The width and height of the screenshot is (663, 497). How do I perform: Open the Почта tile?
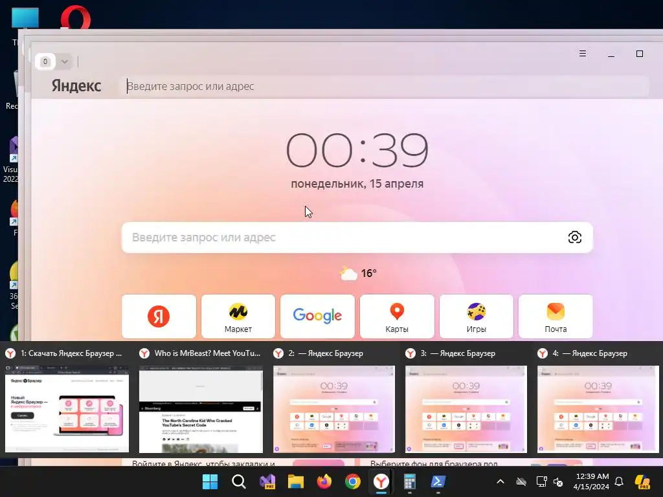pos(556,316)
